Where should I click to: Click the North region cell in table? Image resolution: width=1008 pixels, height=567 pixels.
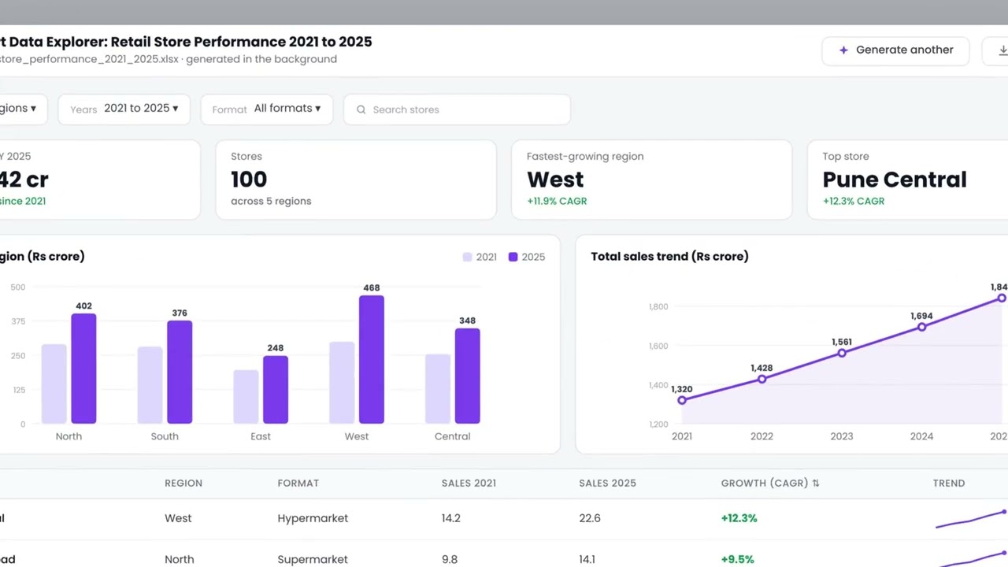point(179,559)
